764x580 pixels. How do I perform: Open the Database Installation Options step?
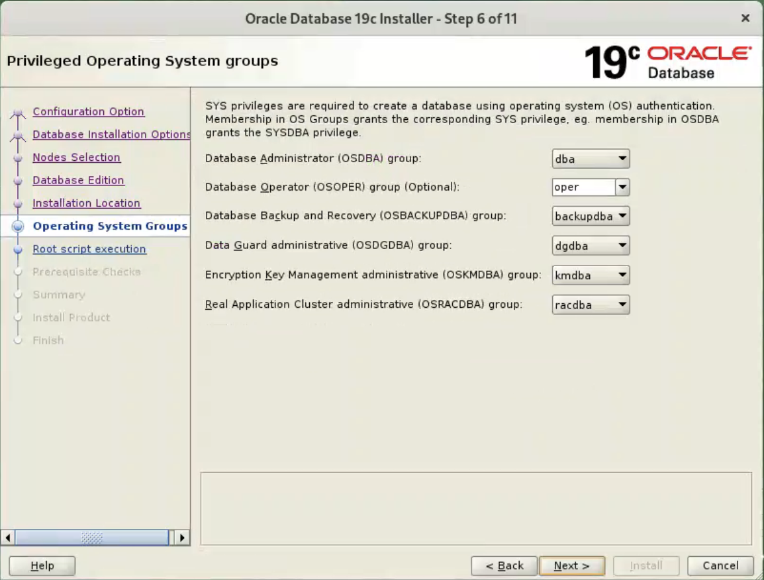pyautogui.click(x=111, y=134)
